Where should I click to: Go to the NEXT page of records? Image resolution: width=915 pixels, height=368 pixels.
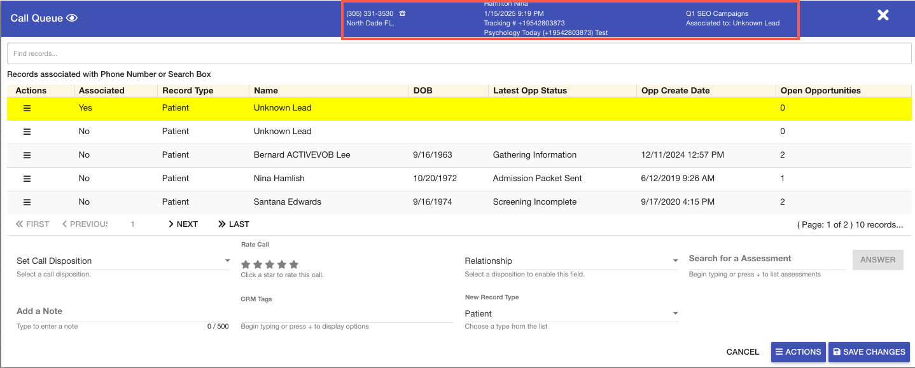(x=183, y=224)
